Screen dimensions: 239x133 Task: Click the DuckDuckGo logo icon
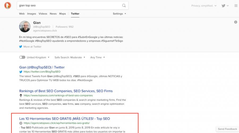click(8, 6)
